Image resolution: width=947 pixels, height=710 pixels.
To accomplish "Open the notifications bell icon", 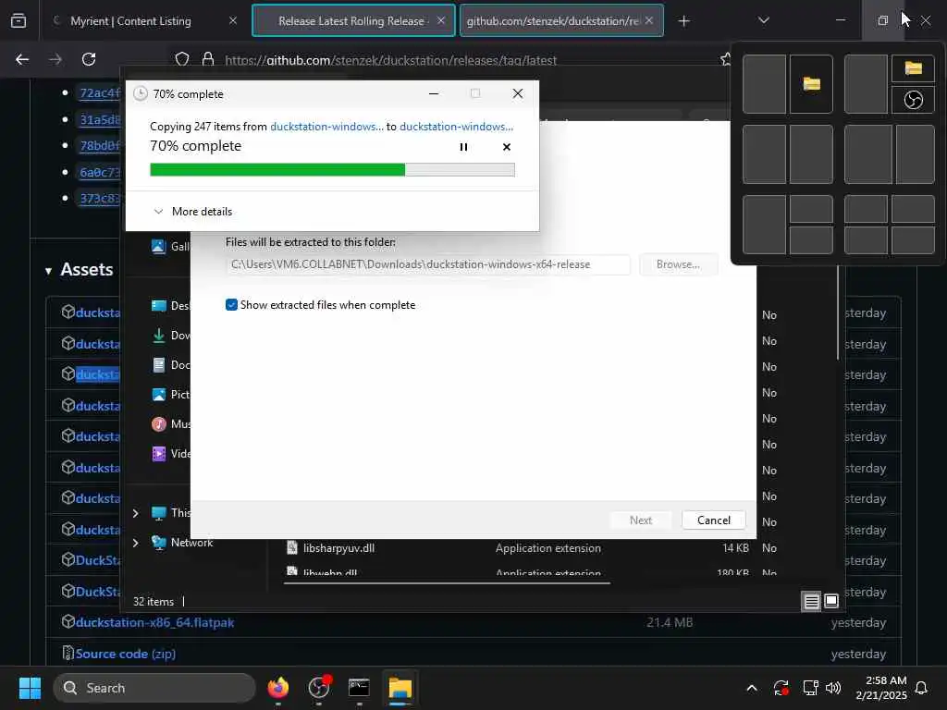I will pos(922,688).
